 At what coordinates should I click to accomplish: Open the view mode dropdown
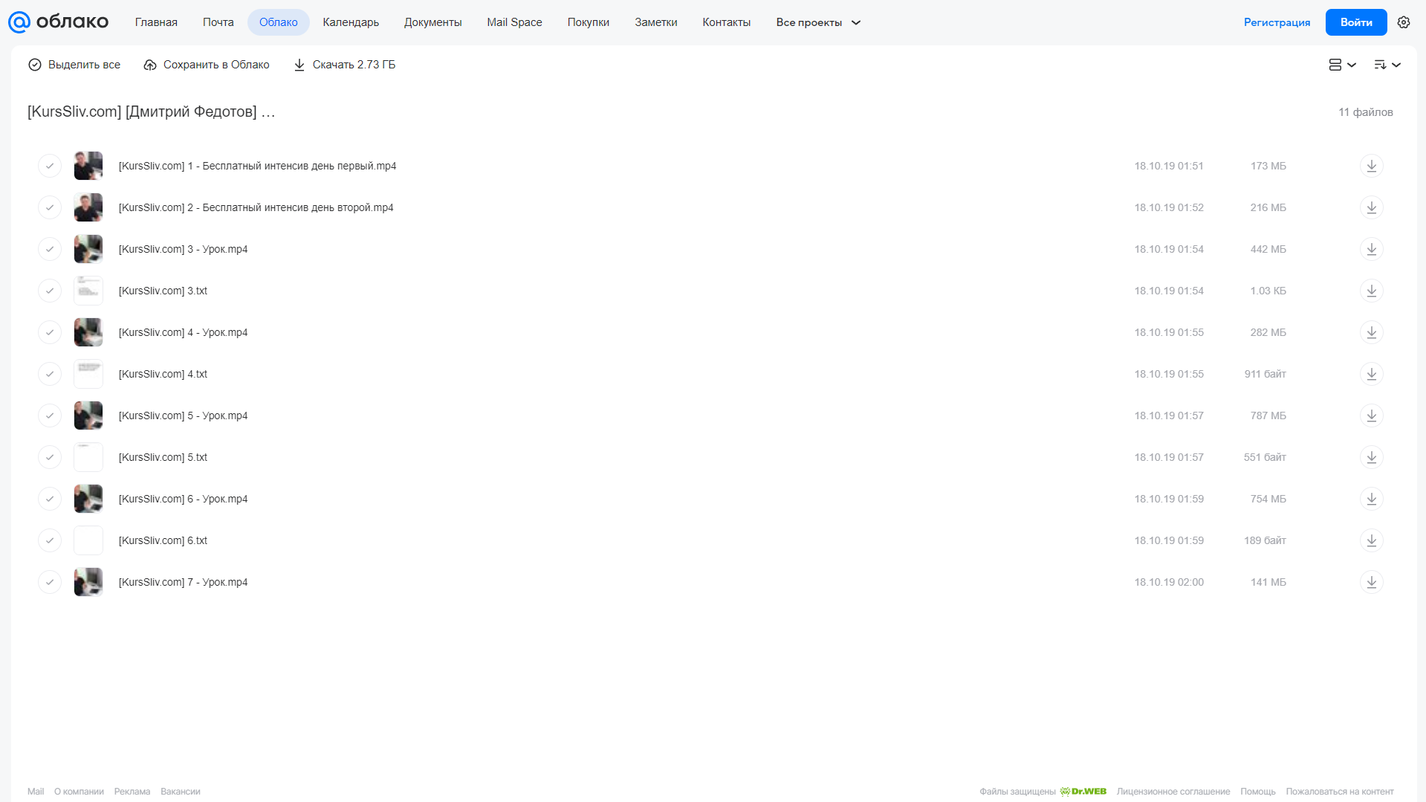[1342, 65]
